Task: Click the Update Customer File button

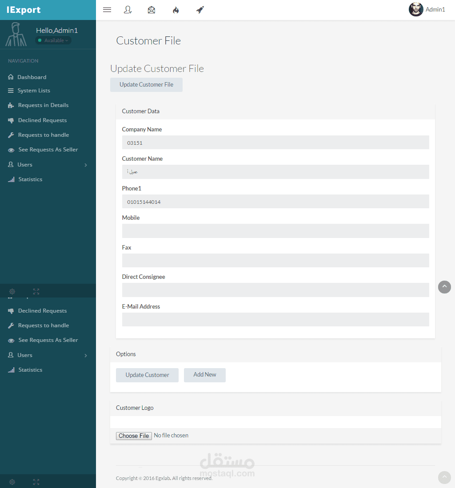Action: tap(146, 85)
